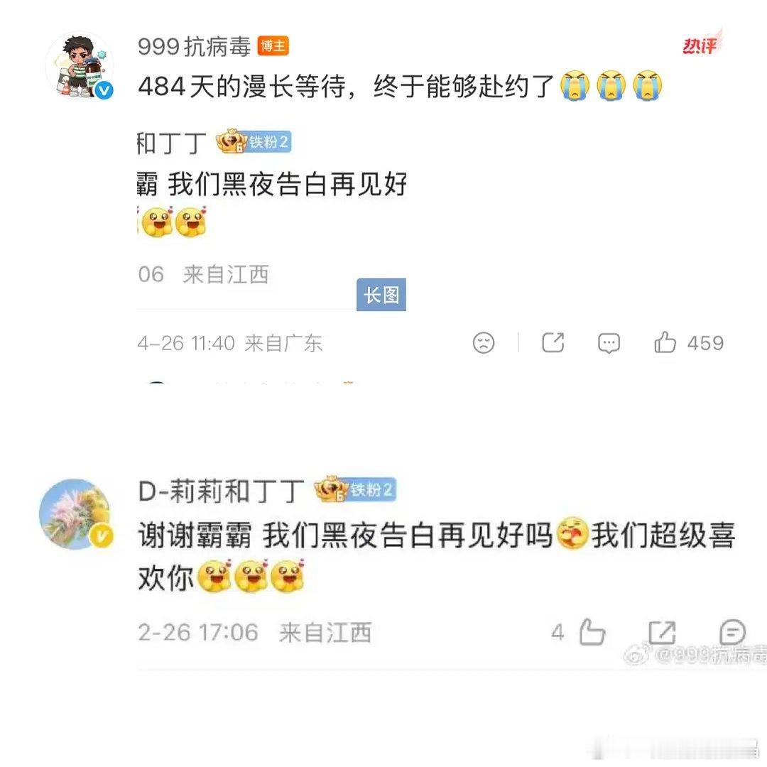Share the top comment using the forward icon
The height and width of the screenshot is (767, 767).
pos(553,342)
